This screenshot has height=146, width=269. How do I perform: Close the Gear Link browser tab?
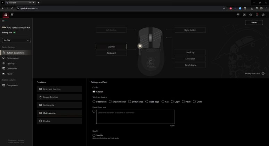[x=34, y=2]
